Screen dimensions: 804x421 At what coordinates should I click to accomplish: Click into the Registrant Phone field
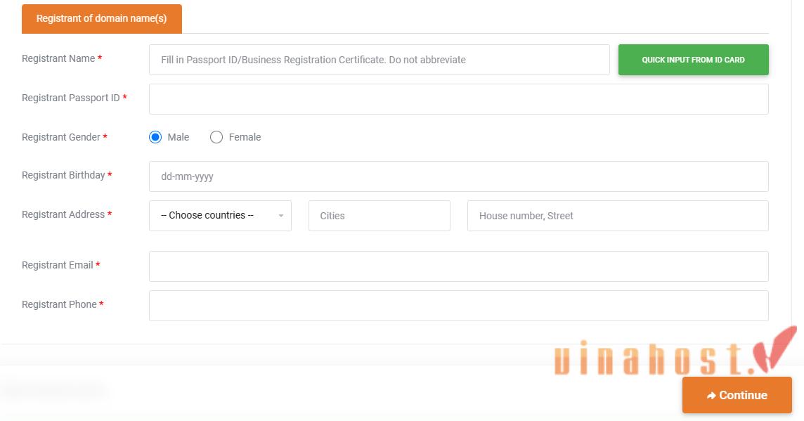[458, 306]
